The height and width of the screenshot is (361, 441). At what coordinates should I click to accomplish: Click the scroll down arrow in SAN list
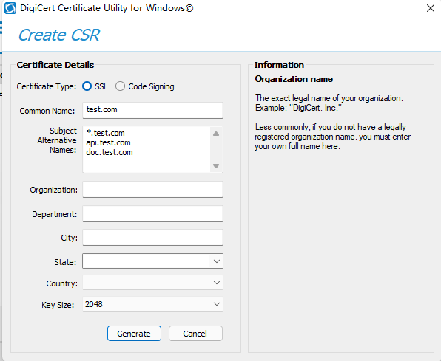click(x=216, y=166)
